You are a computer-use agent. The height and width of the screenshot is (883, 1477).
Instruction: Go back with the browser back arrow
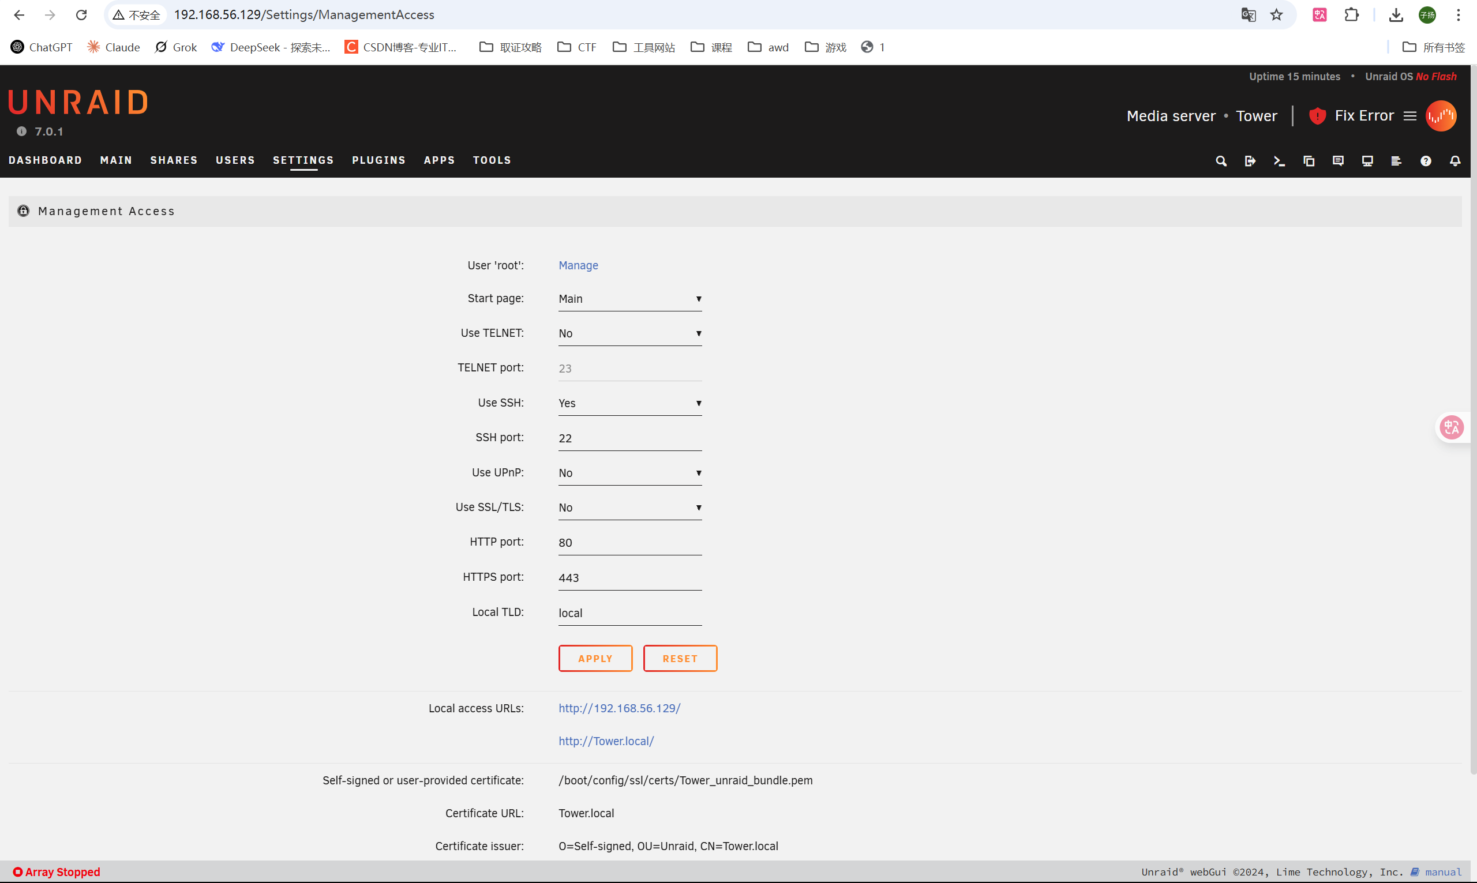pyautogui.click(x=19, y=15)
